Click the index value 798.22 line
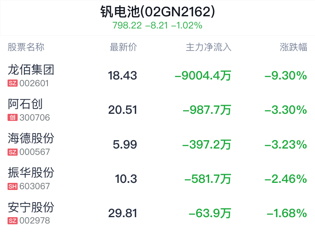This screenshot has height=236, width=315. coord(157,25)
